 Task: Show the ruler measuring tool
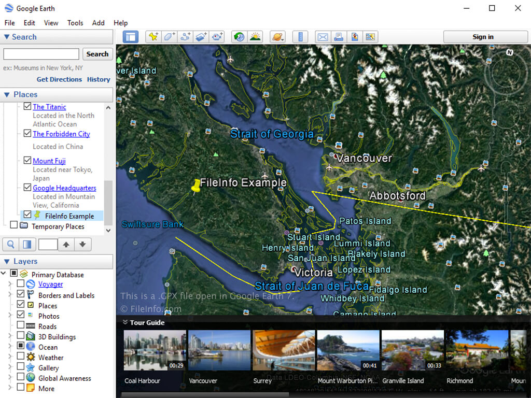(300, 37)
